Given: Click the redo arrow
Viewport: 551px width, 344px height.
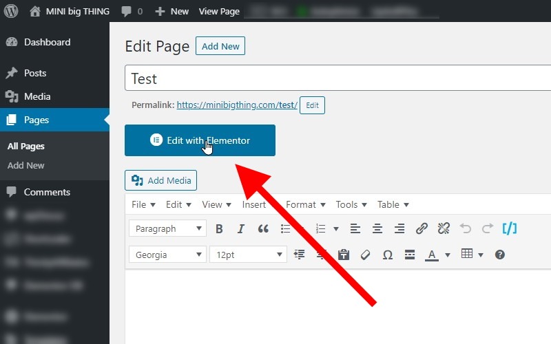Looking at the screenshot, I should [x=488, y=229].
